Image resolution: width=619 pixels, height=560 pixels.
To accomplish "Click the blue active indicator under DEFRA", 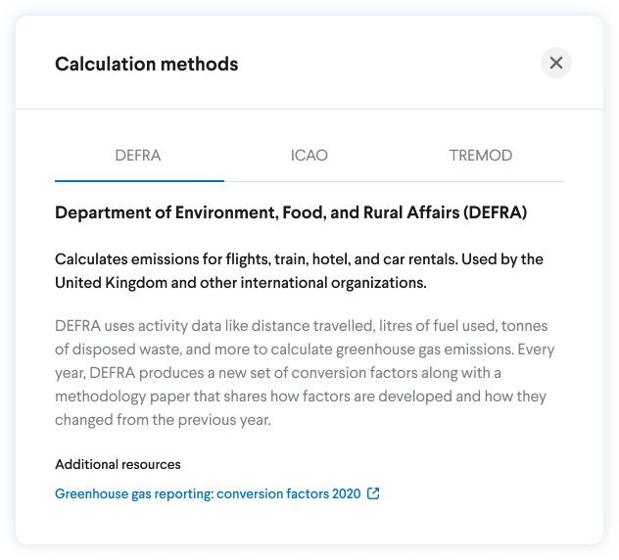I will [x=139, y=181].
